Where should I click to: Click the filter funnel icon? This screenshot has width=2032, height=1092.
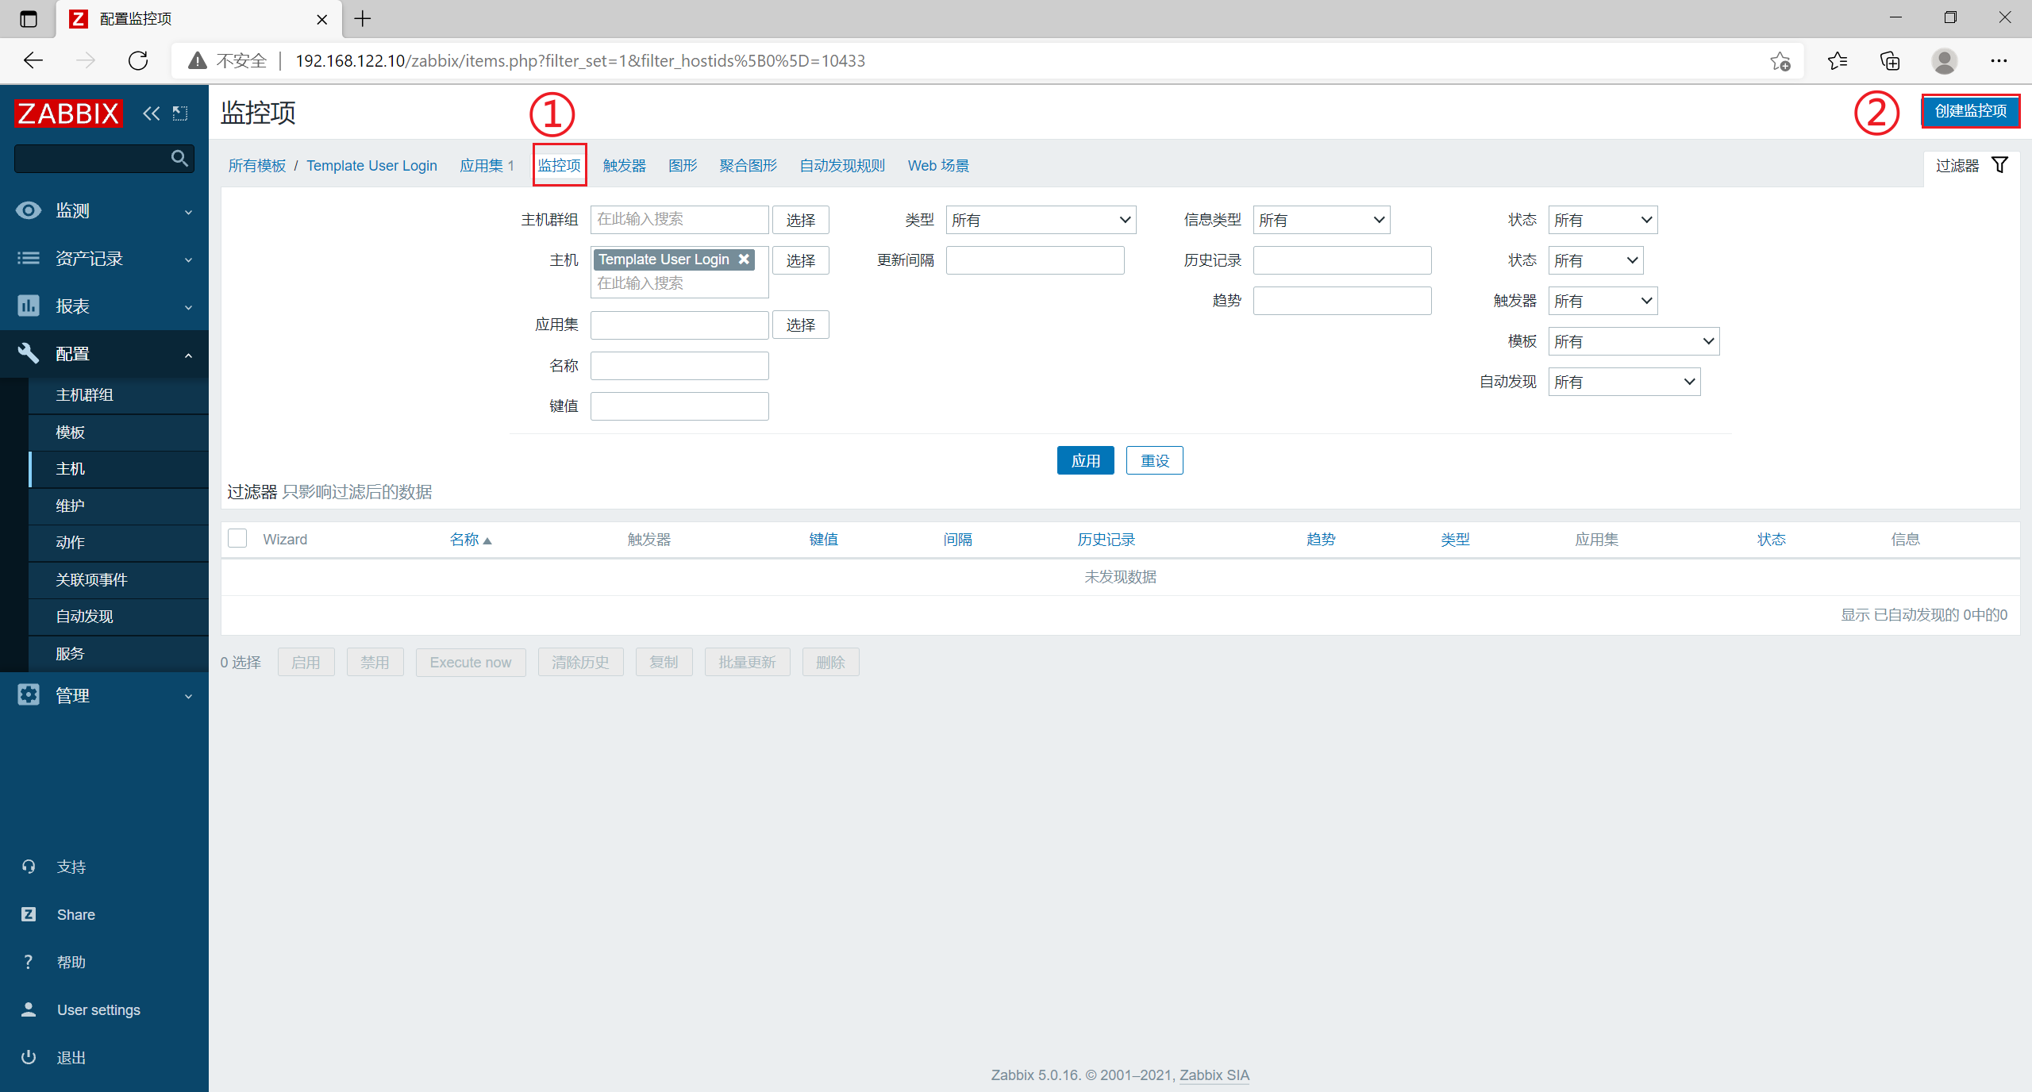pyautogui.click(x=2000, y=165)
